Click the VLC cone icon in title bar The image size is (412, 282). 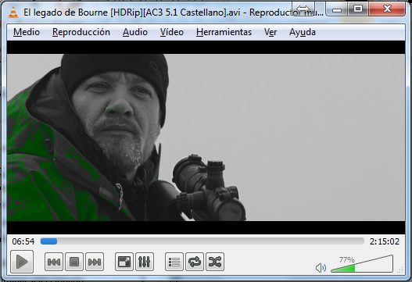(13, 12)
